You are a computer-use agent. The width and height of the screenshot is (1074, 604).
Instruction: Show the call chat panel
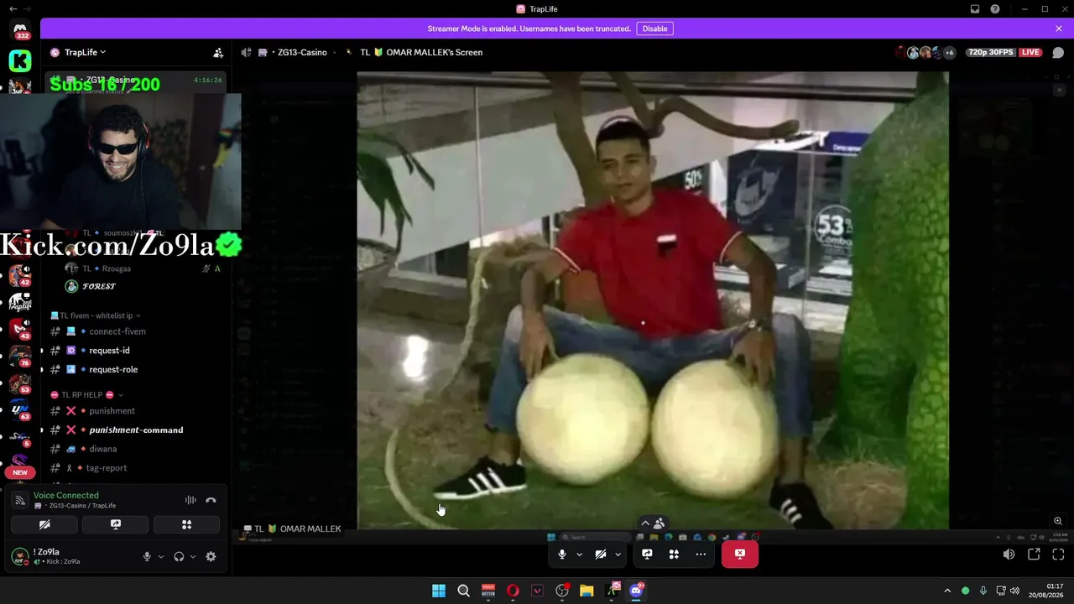tap(1058, 52)
